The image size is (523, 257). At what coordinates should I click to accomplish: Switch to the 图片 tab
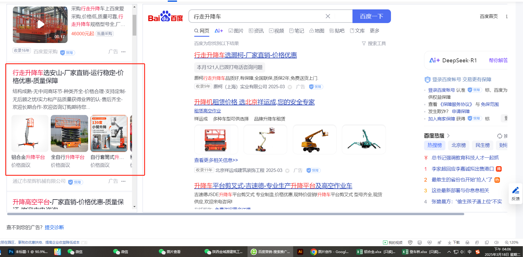236,31
